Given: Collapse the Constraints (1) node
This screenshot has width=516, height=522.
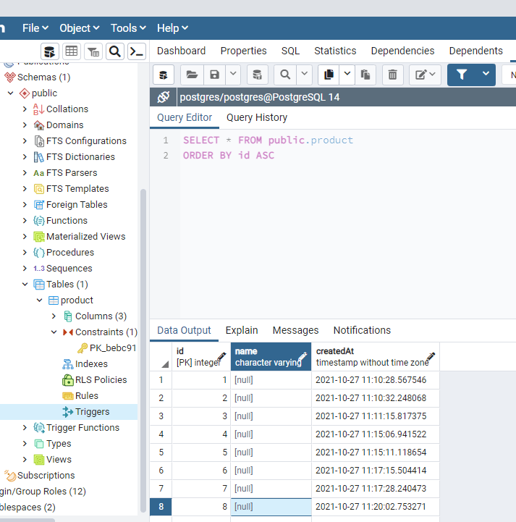Looking at the screenshot, I should coord(54,332).
